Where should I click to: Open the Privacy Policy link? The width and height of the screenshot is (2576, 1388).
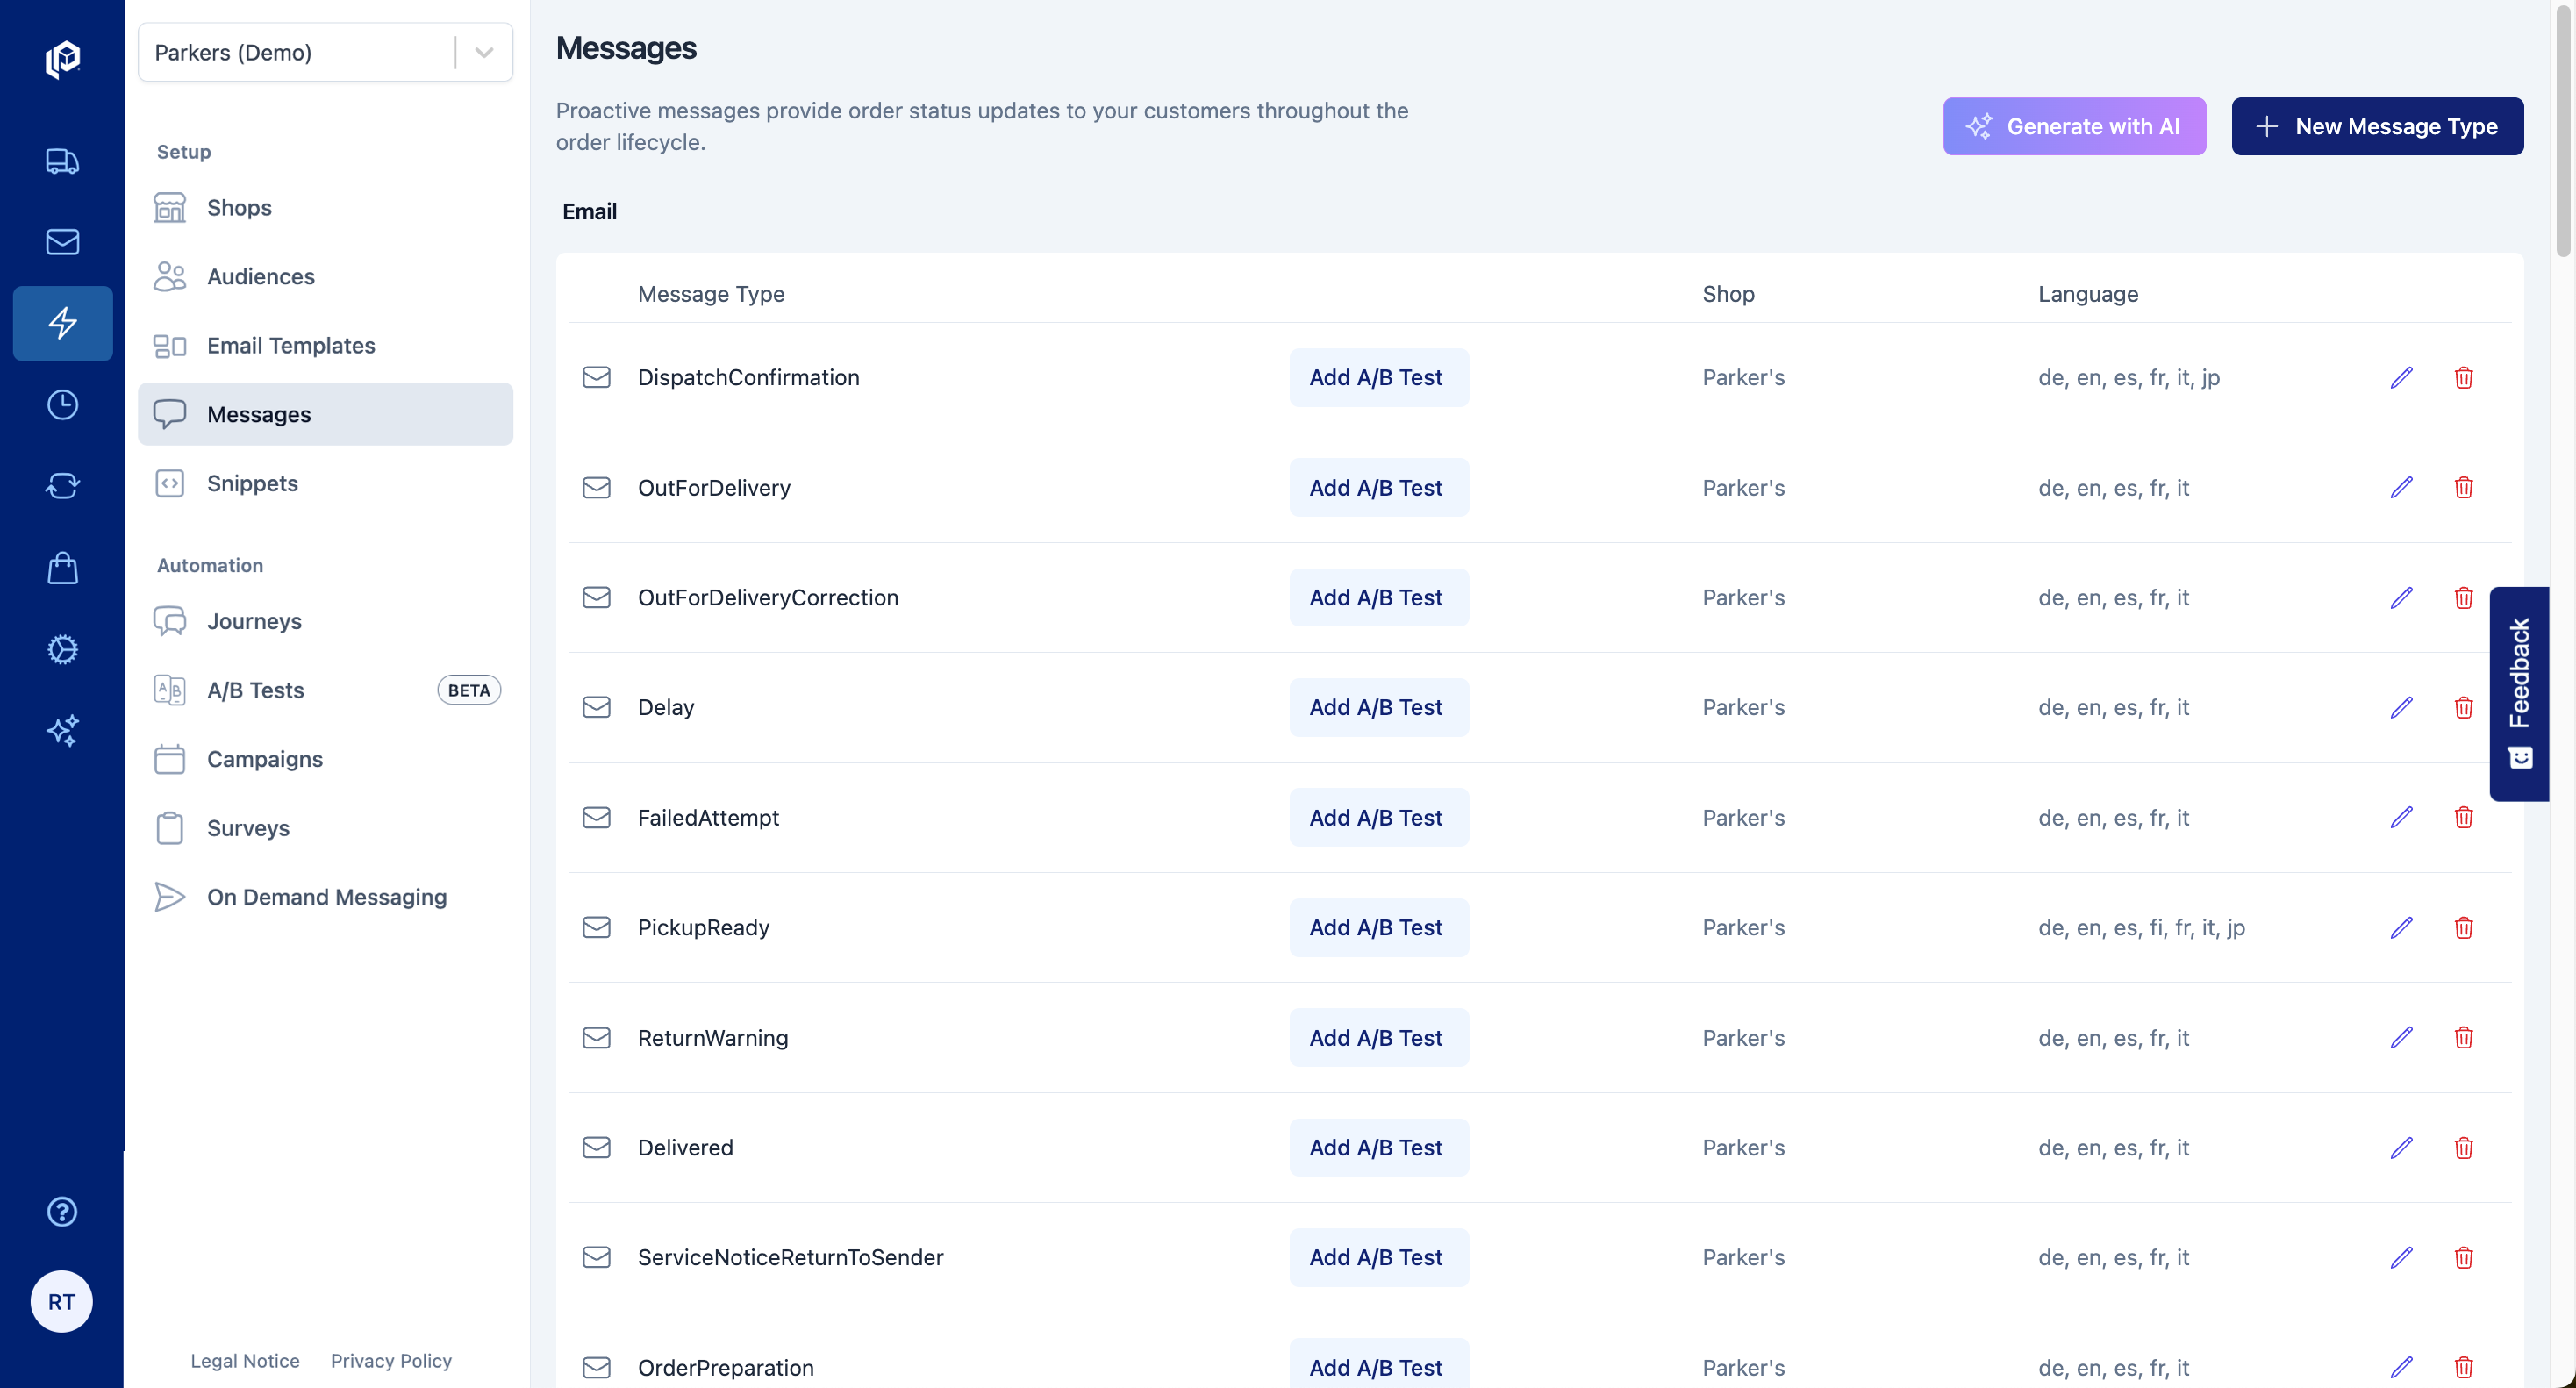click(390, 1361)
